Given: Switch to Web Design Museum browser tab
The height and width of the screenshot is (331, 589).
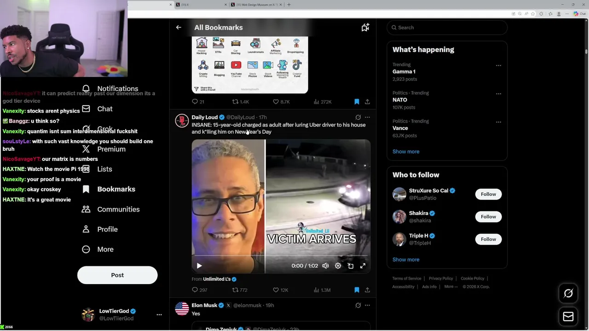Looking at the screenshot, I should (257, 5).
